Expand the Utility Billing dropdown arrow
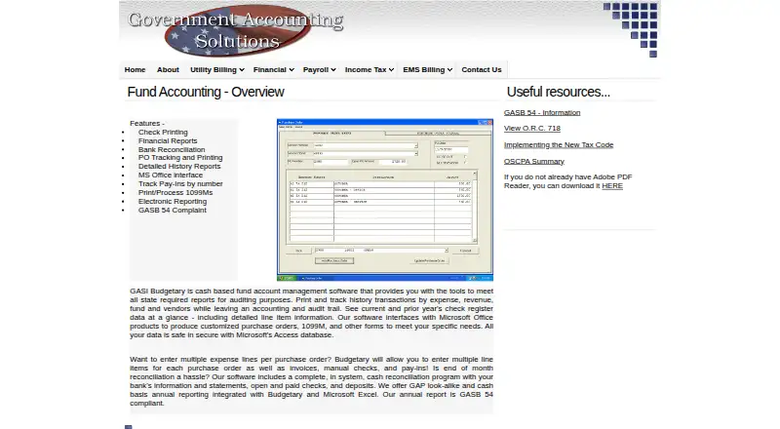 [242, 70]
